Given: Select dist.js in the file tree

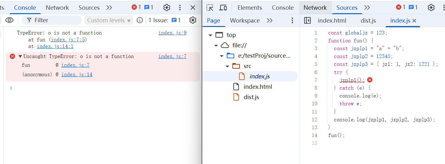Looking at the screenshot, I should 251,97.
